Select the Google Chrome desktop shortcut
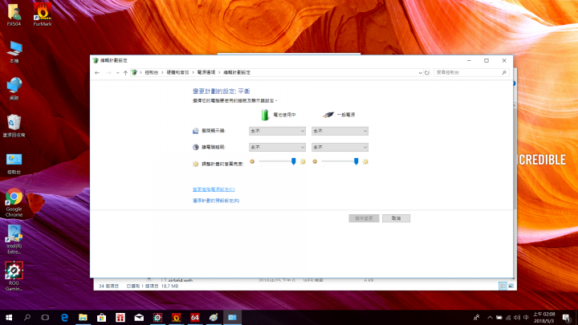Screen dimensions: 578x325 pos(14,203)
